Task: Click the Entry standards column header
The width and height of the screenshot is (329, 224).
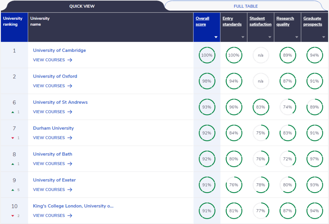Action: pyautogui.click(x=232, y=21)
